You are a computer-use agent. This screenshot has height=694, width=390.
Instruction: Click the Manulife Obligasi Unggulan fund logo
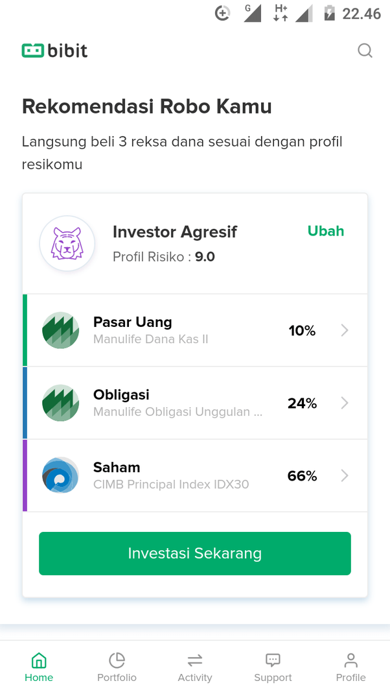[60, 403]
